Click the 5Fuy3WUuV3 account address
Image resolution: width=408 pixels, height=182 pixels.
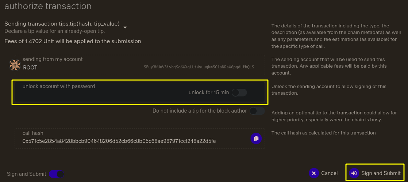(x=199, y=67)
